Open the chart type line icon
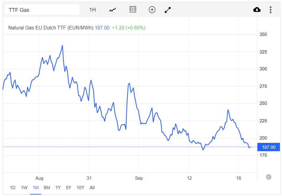The height and width of the screenshot is (196, 282). pyautogui.click(x=113, y=10)
